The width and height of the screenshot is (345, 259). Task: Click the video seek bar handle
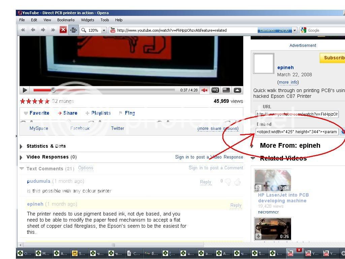coord(53,90)
